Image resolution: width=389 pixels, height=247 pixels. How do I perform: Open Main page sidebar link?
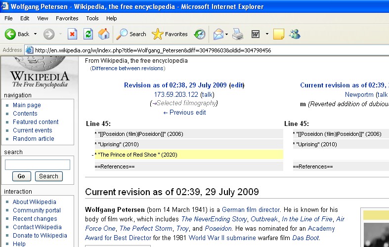pos(27,105)
